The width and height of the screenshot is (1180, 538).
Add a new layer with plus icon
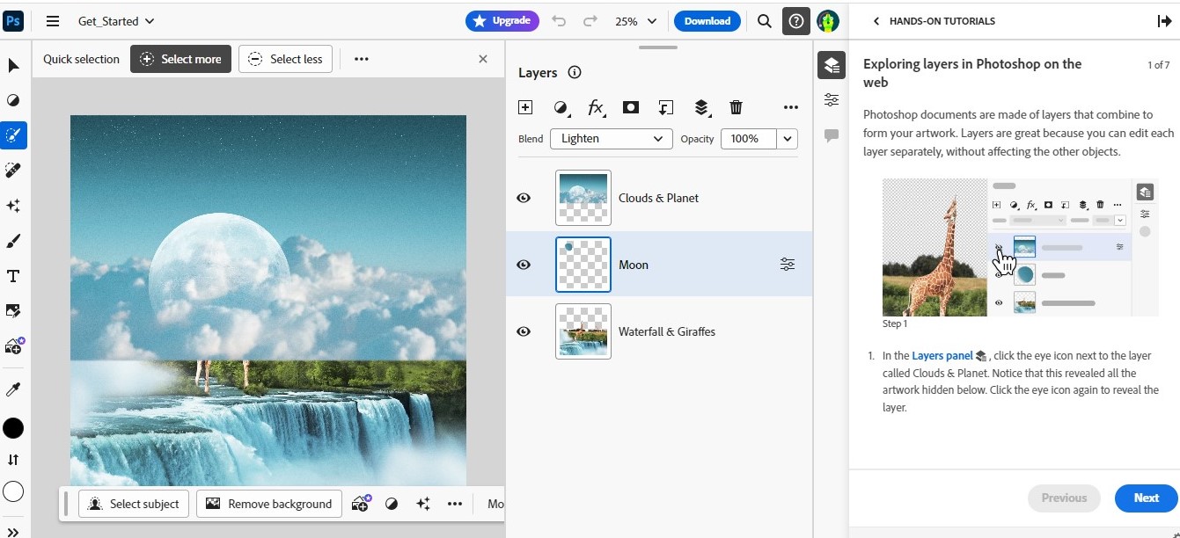525,107
